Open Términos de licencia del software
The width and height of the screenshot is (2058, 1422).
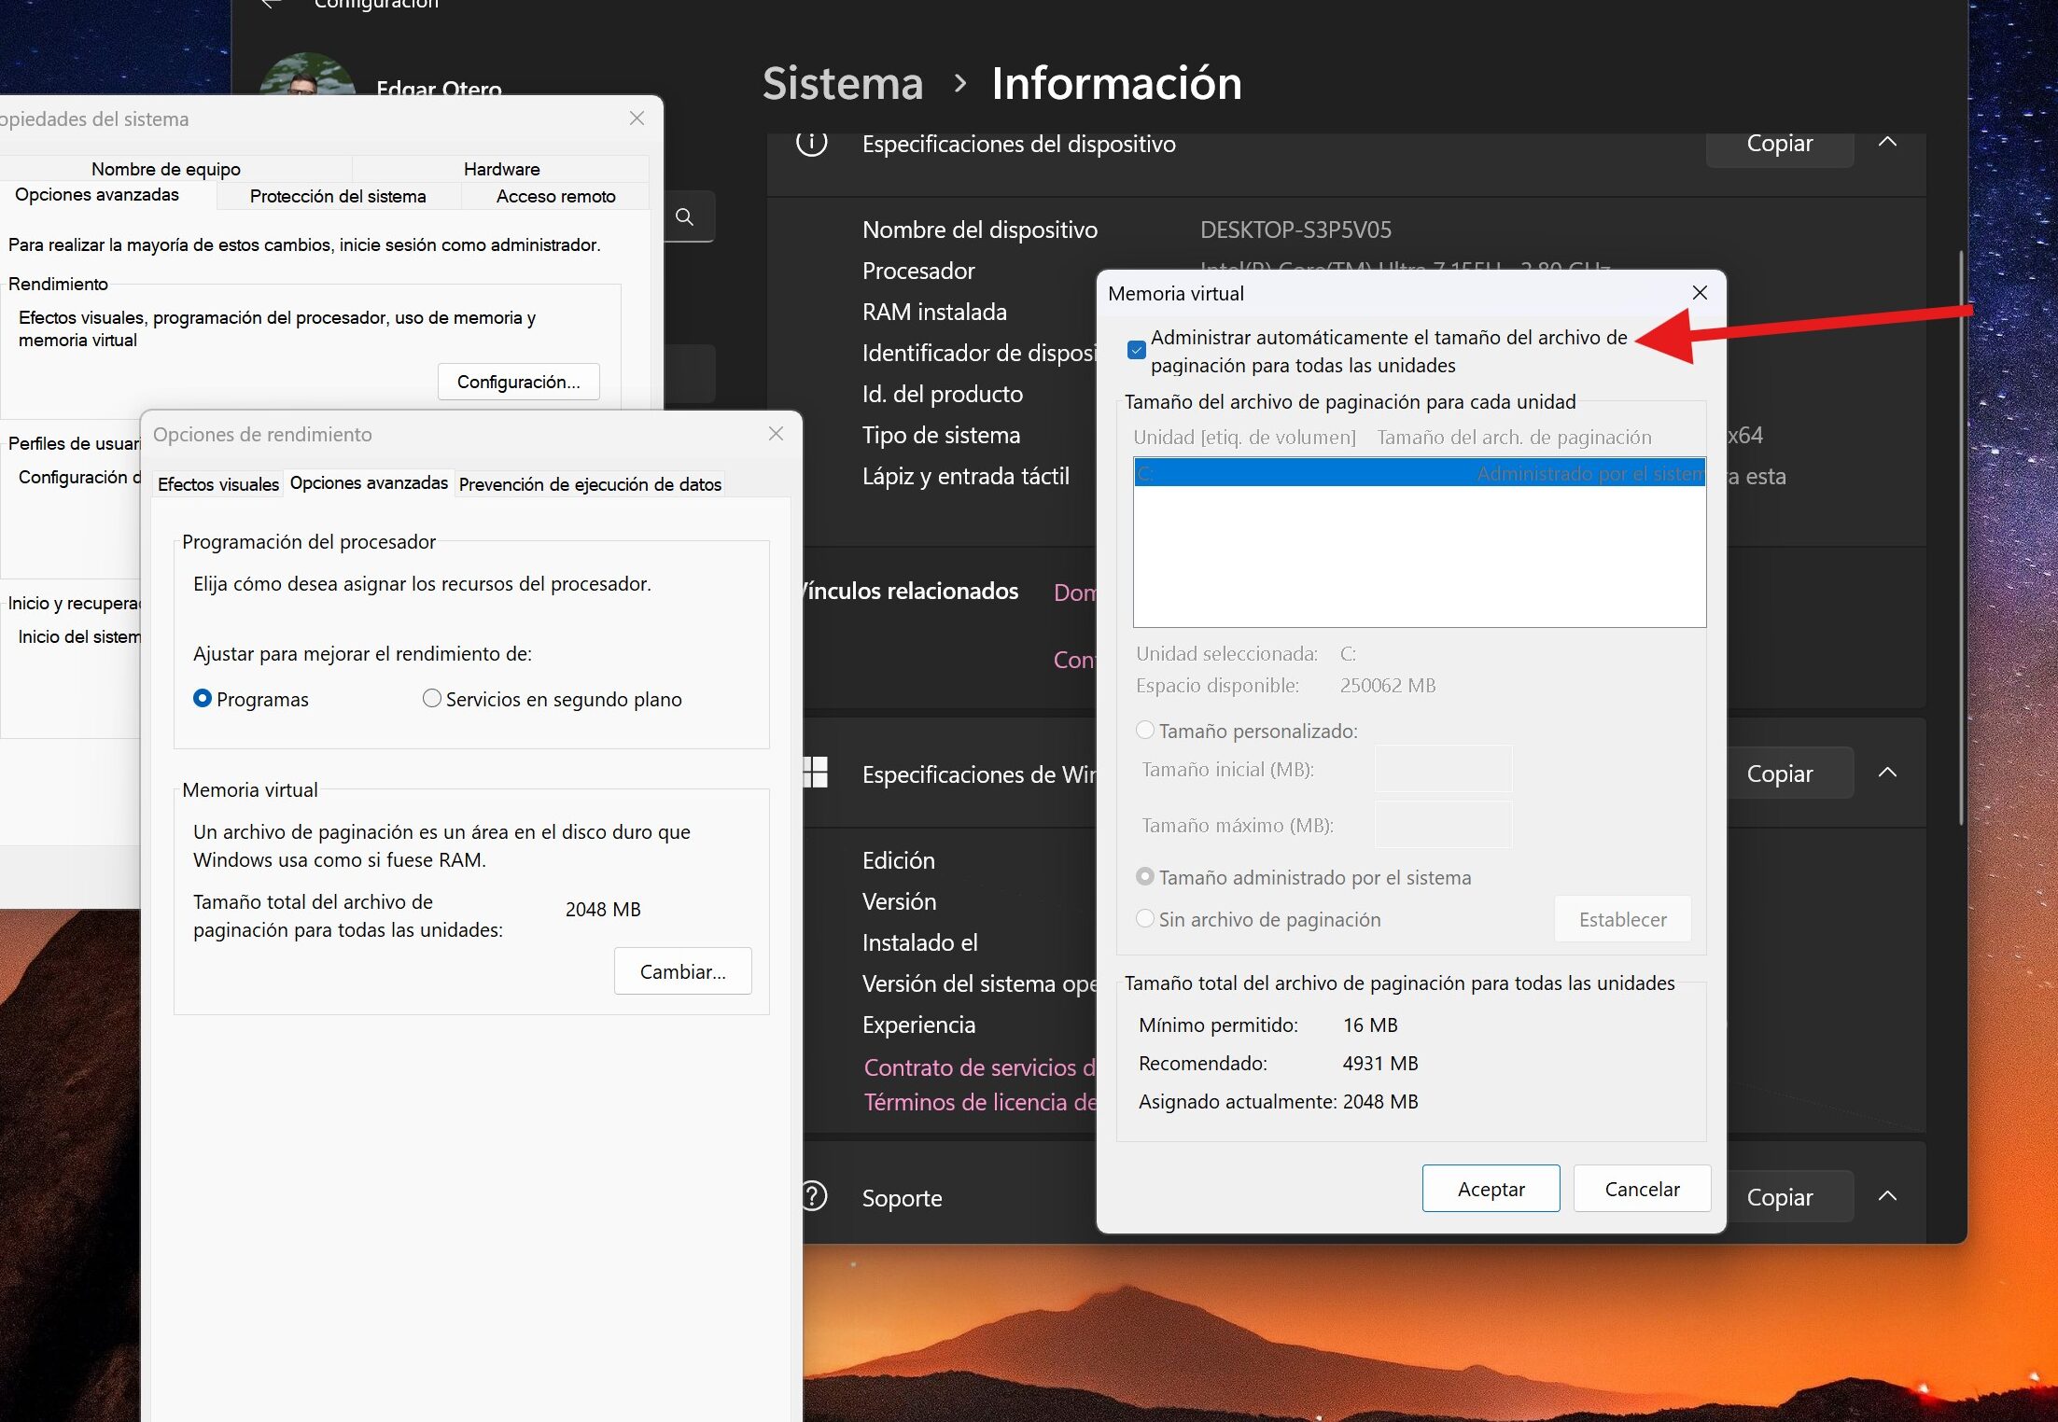click(978, 1101)
